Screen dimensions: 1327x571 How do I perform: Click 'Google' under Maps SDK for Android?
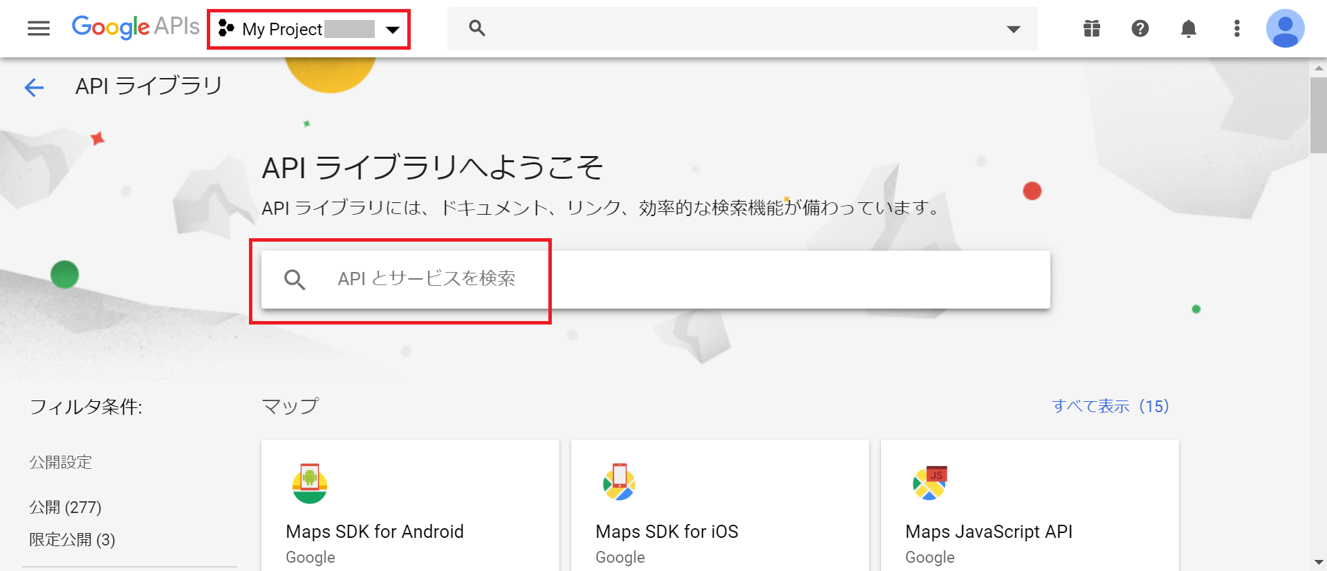coord(310,557)
